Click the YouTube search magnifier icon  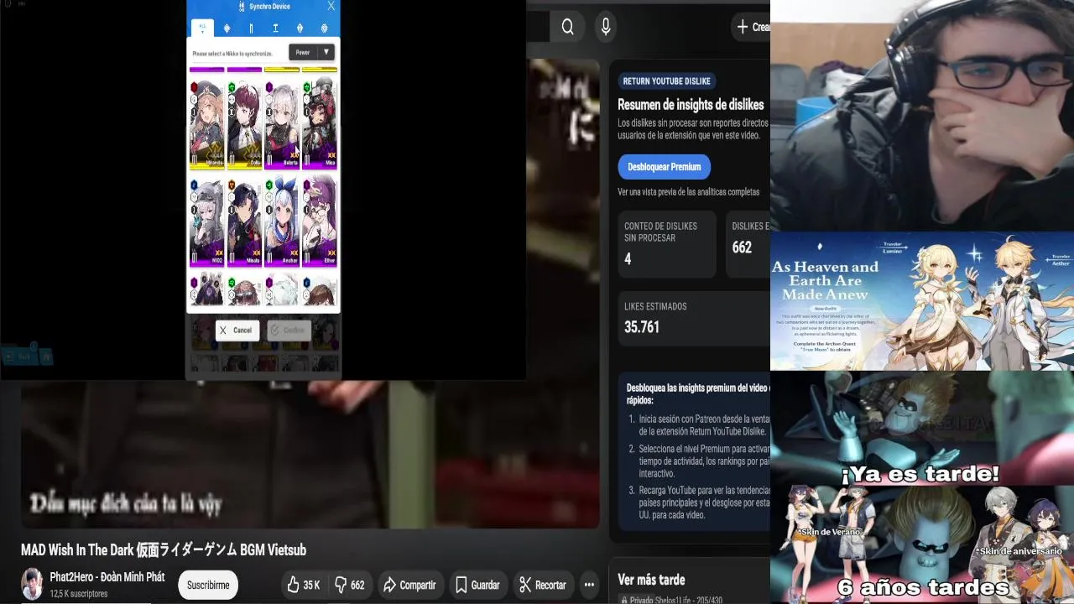pyautogui.click(x=568, y=28)
